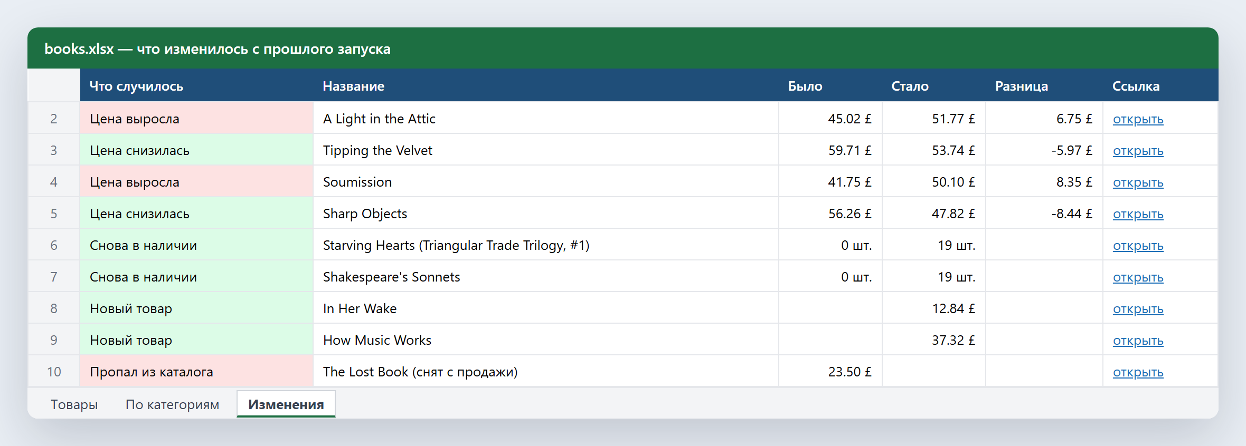Click the 51.77 £ Стало cell
The width and height of the screenshot is (1246, 446).
934,118
